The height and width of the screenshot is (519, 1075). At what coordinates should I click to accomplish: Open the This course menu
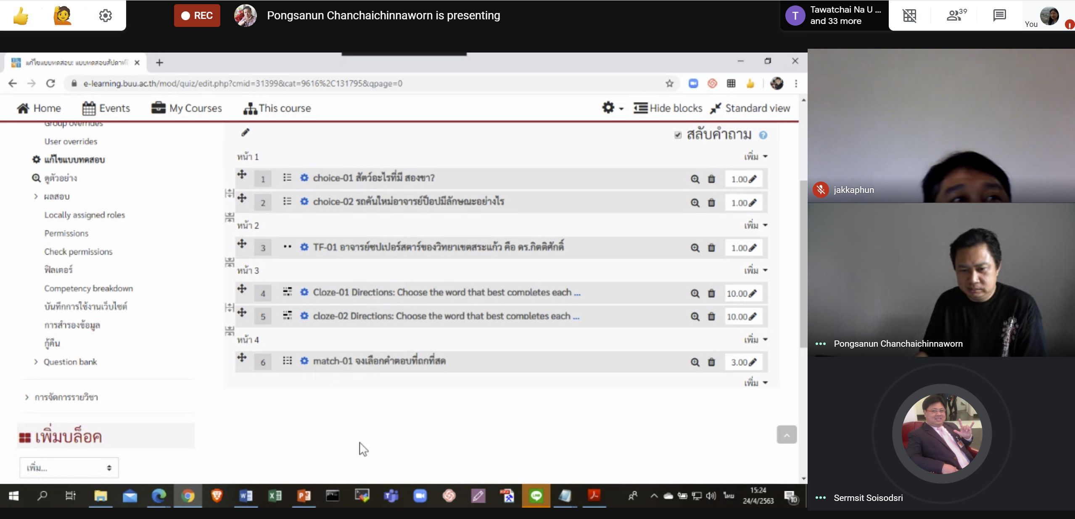click(277, 108)
